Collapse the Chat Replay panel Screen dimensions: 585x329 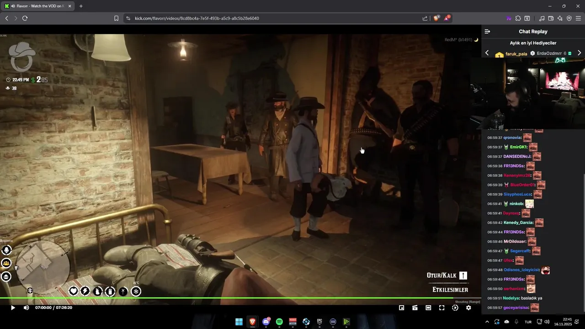[487, 32]
